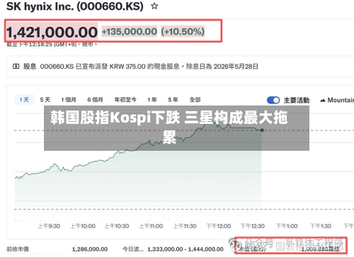
Task: Click the 上午11:30 axis label
Action: point(185,226)
